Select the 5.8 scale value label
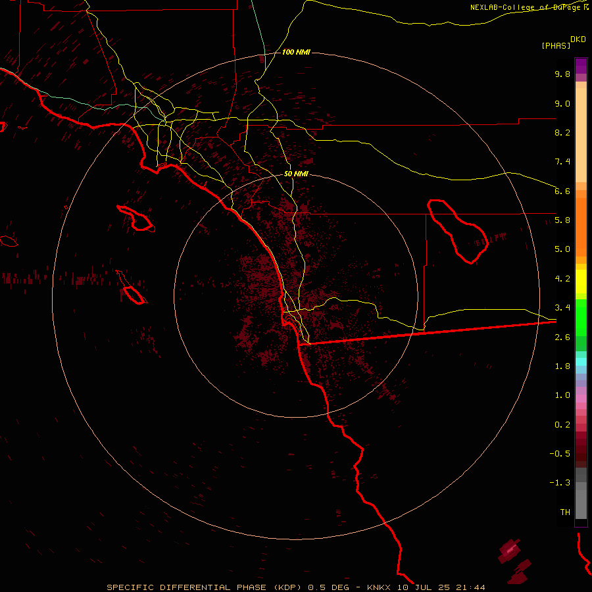Image resolution: width=592 pixels, height=592 pixels. tap(562, 220)
